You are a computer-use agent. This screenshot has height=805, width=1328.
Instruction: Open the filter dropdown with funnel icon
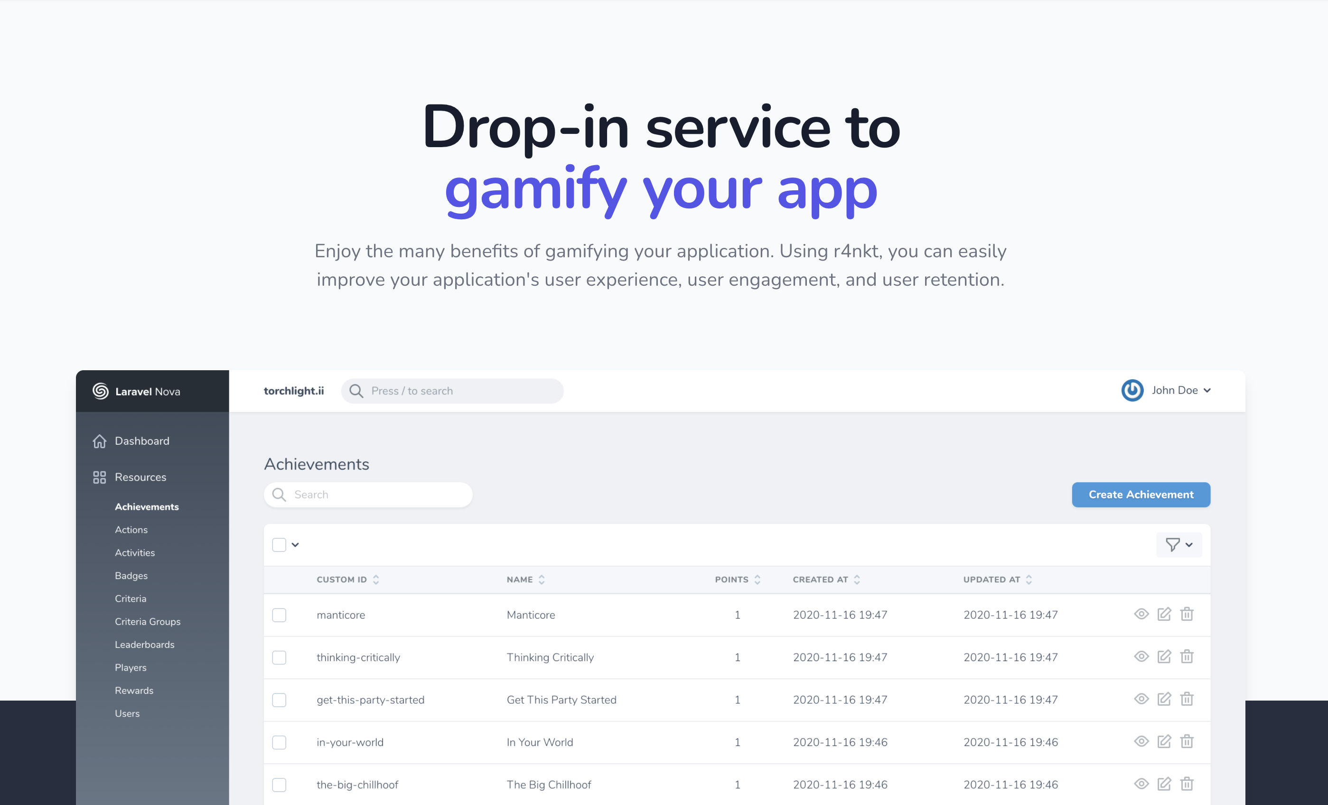1178,545
